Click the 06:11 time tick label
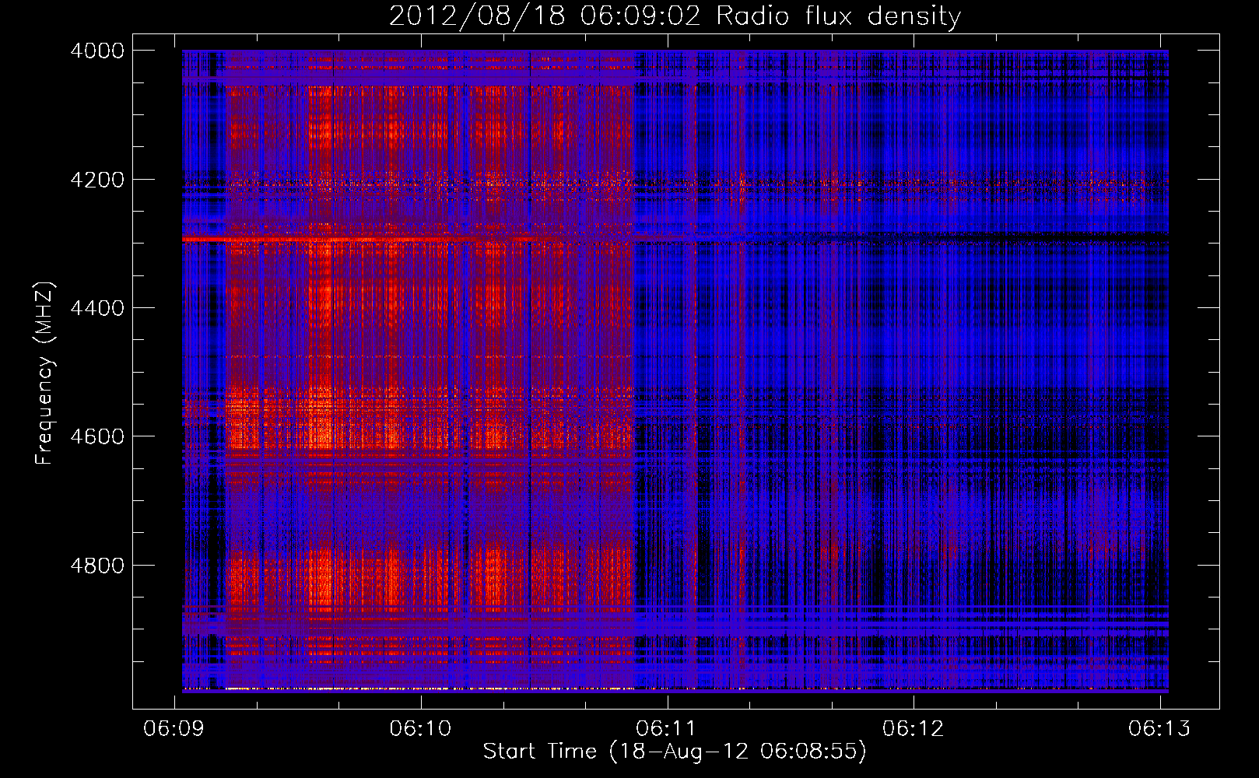Image resolution: width=1259 pixels, height=778 pixels. tap(667, 728)
